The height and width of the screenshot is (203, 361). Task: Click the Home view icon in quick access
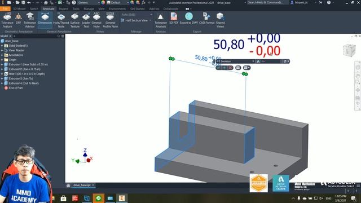coord(46,2)
